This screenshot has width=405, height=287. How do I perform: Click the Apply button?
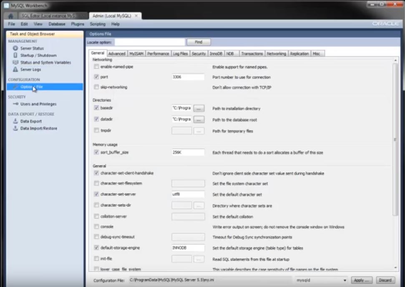click(x=362, y=280)
